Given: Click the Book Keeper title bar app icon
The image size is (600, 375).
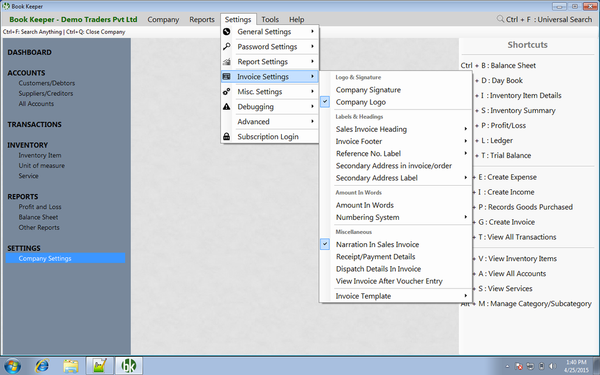Looking at the screenshot, I should tap(6, 6).
